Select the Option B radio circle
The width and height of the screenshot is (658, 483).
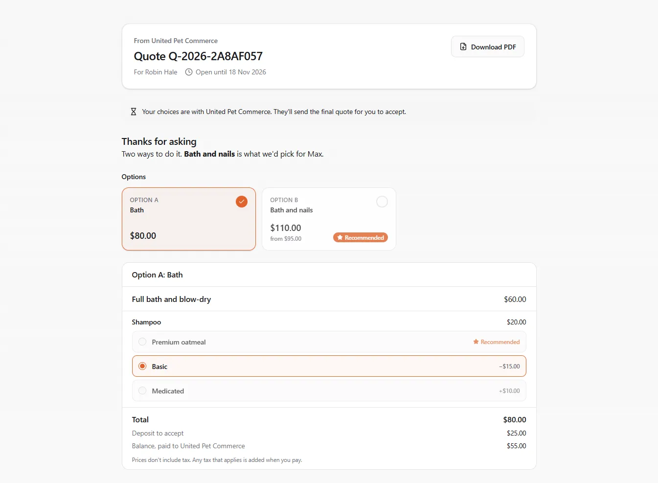point(382,202)
